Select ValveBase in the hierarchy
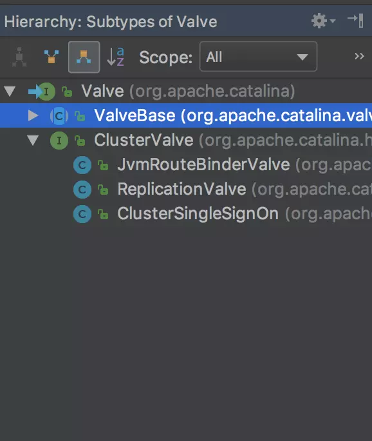372x441 pixels. coord(186,115)
